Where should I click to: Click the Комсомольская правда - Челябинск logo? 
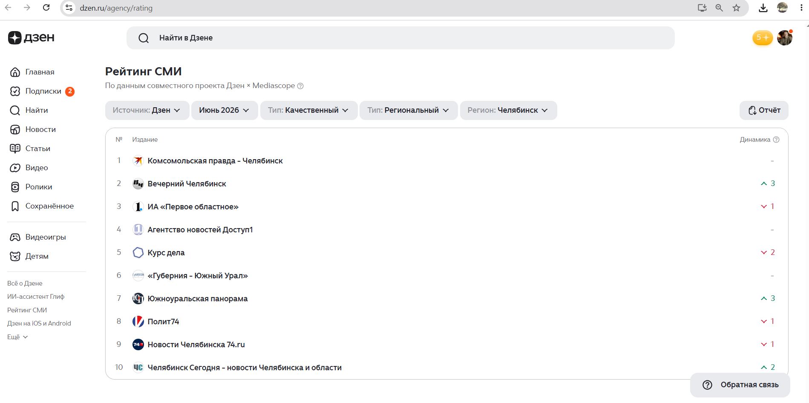138,161
